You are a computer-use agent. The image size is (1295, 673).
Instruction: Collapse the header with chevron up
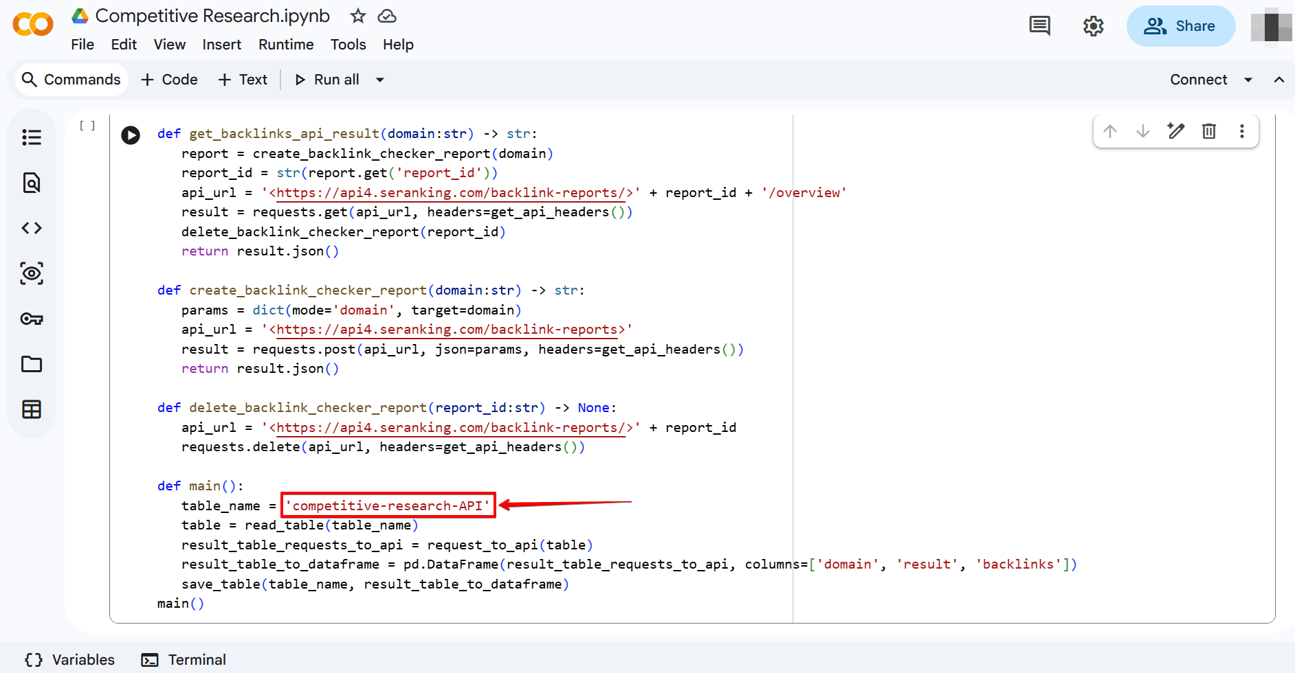tap(1279, 80)
